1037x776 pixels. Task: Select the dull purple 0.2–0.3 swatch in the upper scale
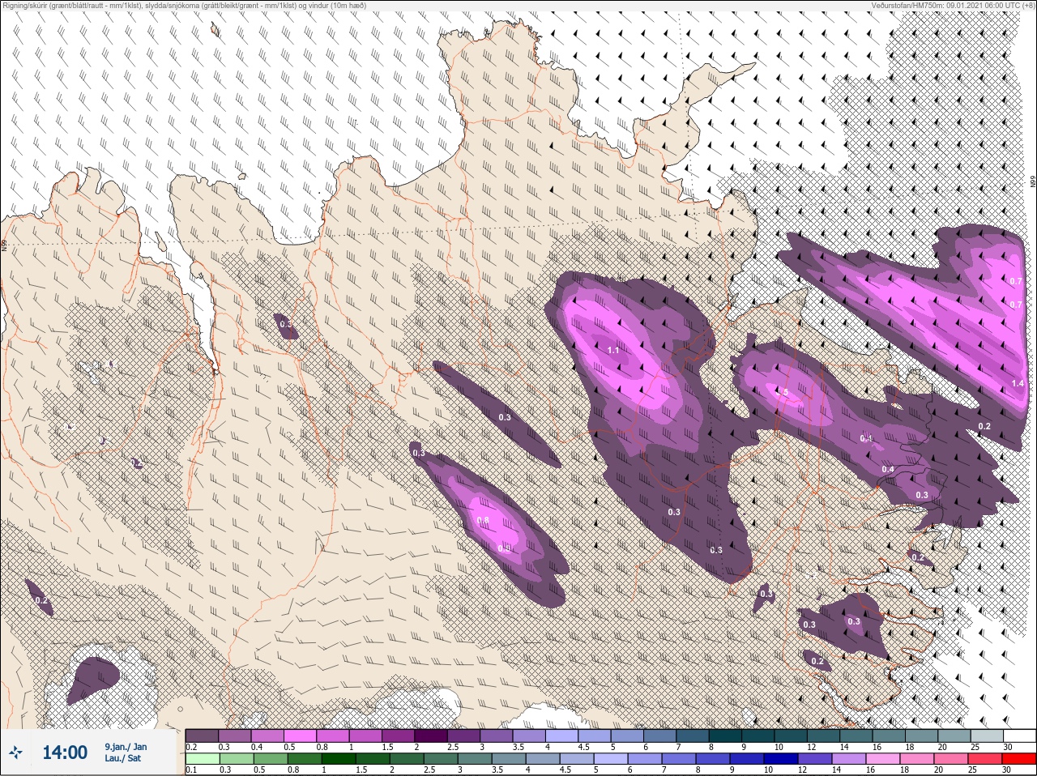pyautogui.click(x=202, y=735)
